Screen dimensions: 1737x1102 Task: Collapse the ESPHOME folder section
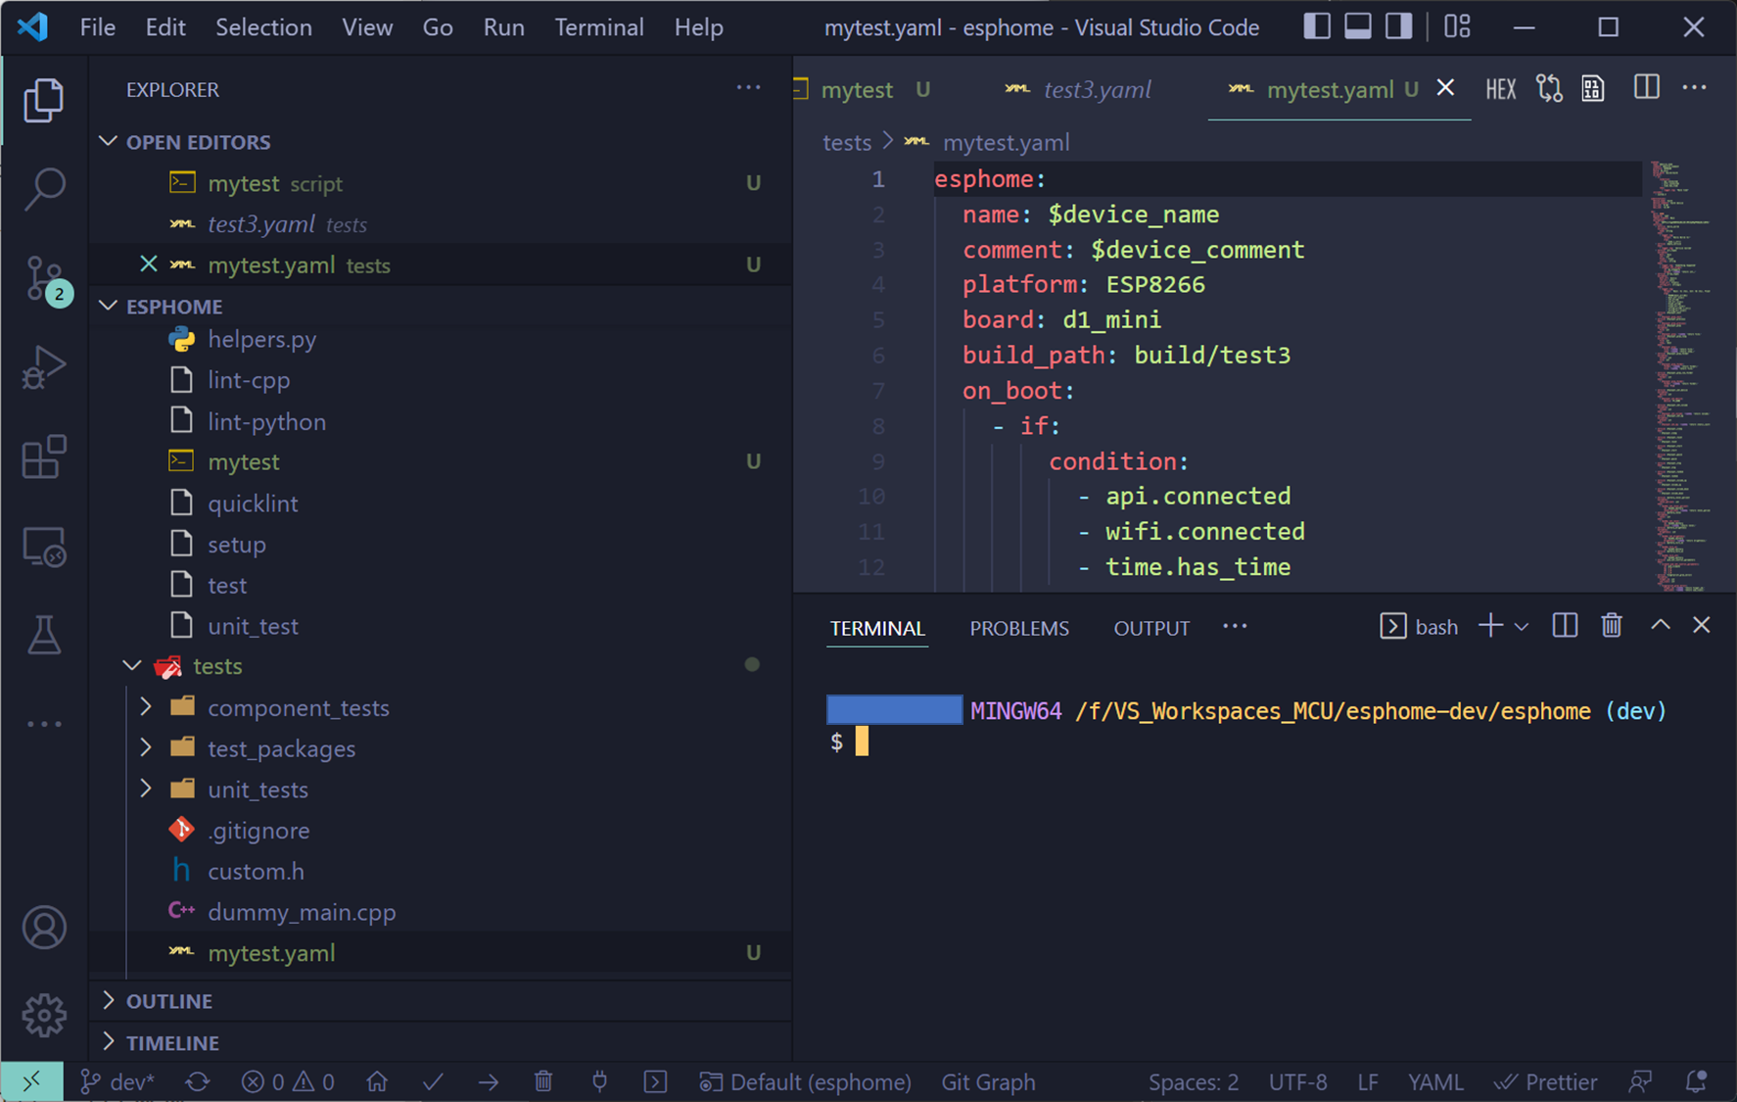coord(109,307)
